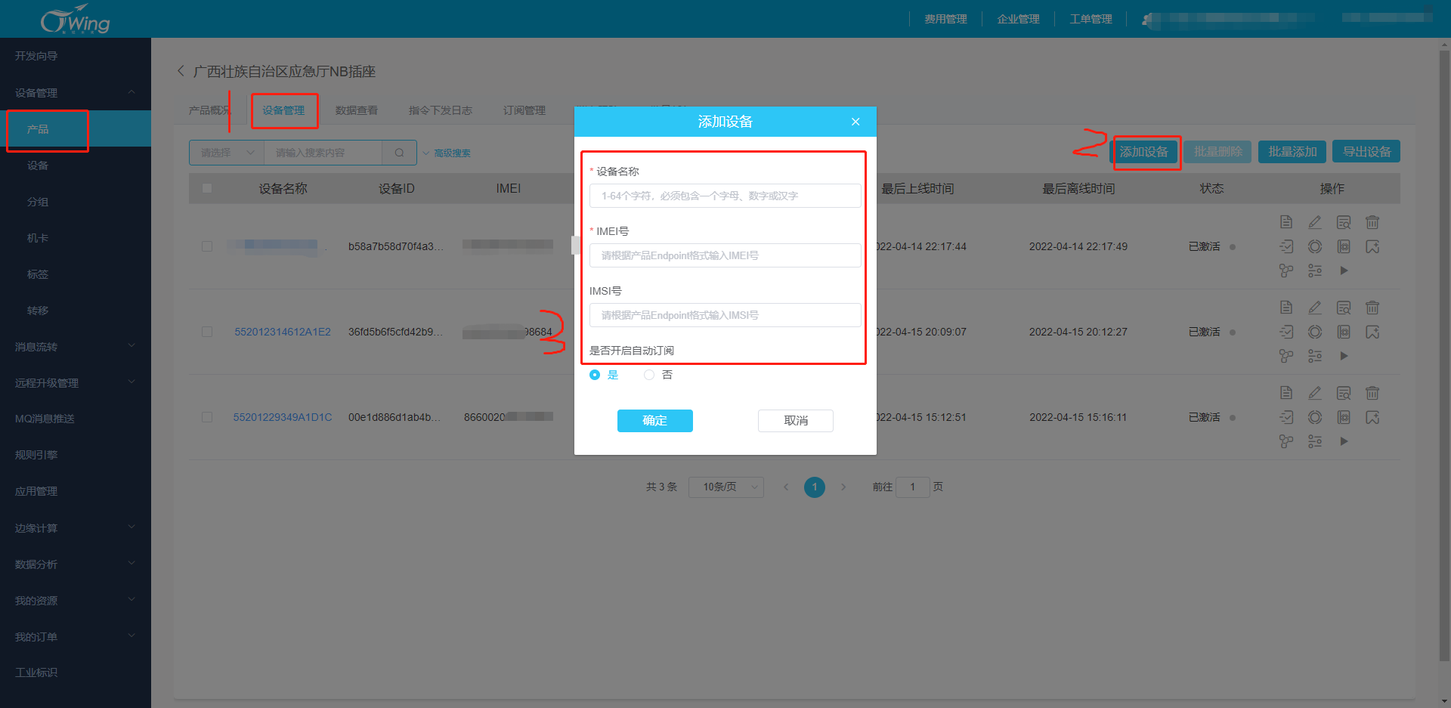Click play triangle icon in 55201229349A1D1C row
Screen dimensions: 1451x708
coord(1344,441)
